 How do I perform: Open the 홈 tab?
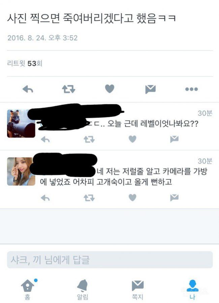point(28,289)
